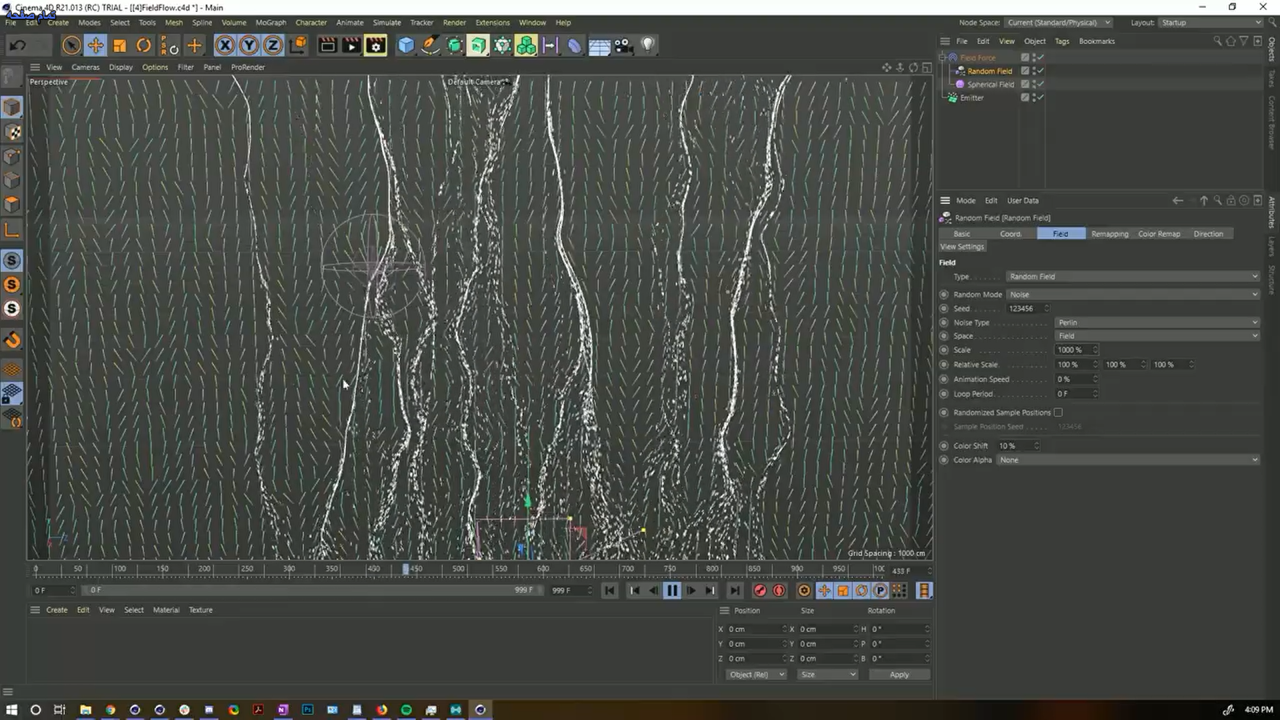Viewport: 1280px width, 720px height.
Task: Open the MoGraph menu
Action: [271, 23]
